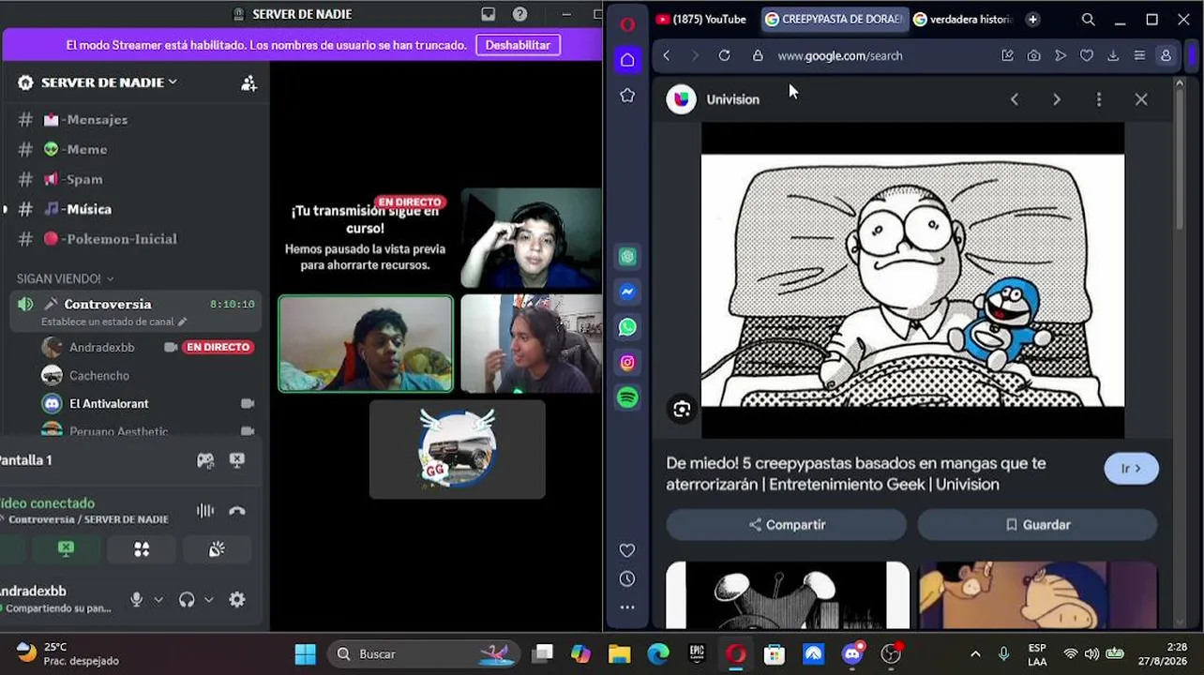The width and height of the screenshot is (1204, 675).
Task: Open Spotify in the Opera sidebar
Action: tap(627, 397)
